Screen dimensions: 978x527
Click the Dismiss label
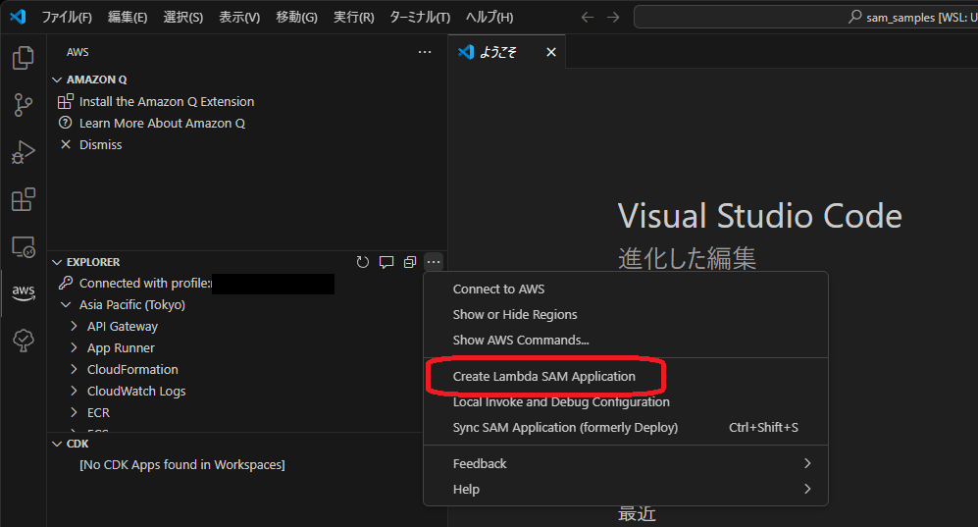pos(100,144)
